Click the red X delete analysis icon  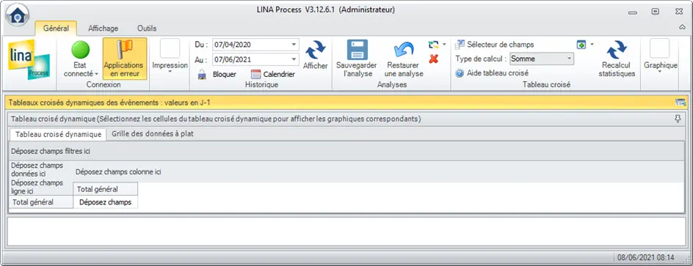(x=434, y=59)
